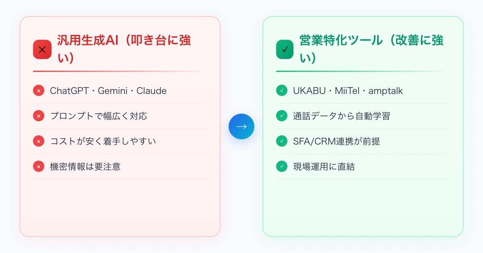Select the 汎用生成AI card heading
Viewport: 483px width, 253px height.
[x=124, y=49]
